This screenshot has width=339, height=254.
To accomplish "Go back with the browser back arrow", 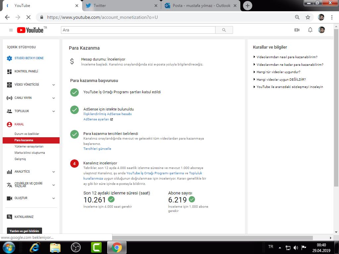I will (7, 17).
